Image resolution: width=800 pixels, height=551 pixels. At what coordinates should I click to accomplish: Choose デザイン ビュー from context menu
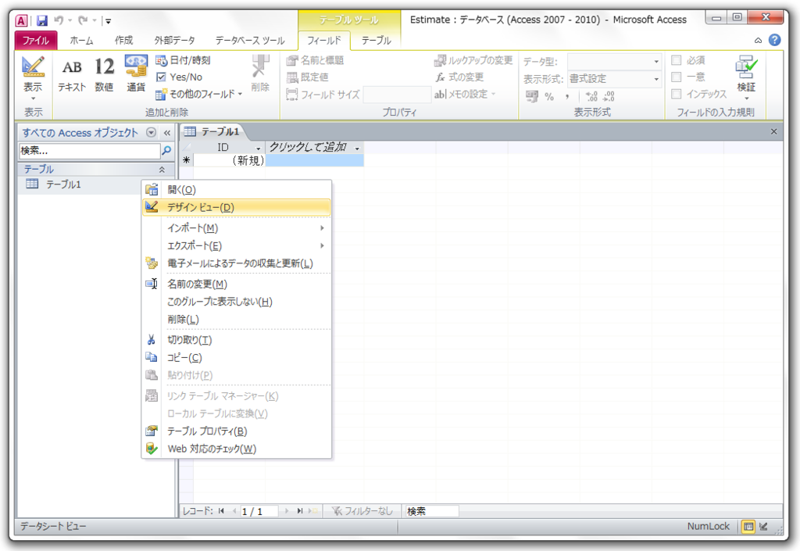point(237,208)
